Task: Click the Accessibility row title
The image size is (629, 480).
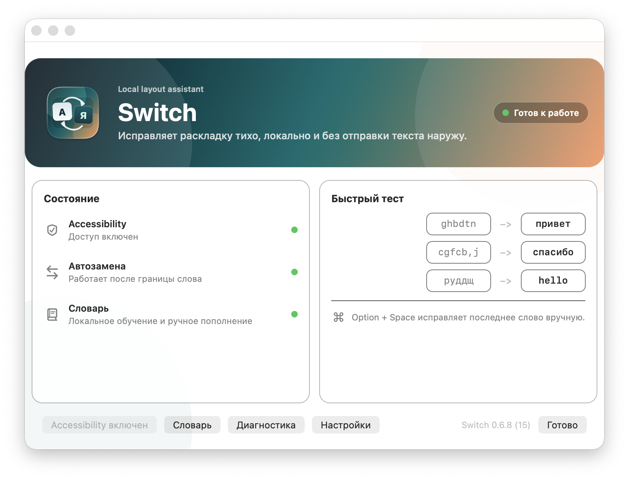Action: coord(98,224)
